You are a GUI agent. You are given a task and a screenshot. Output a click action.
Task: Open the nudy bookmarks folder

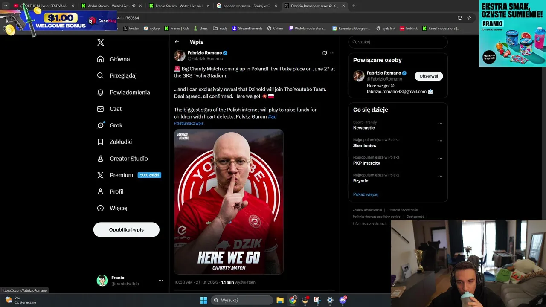click(220, 29)
